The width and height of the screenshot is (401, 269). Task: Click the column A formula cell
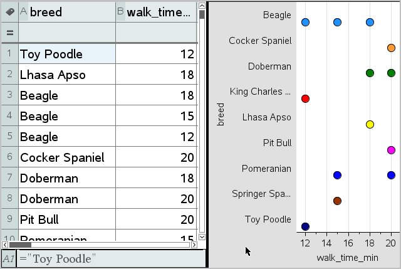pos(67,33)
